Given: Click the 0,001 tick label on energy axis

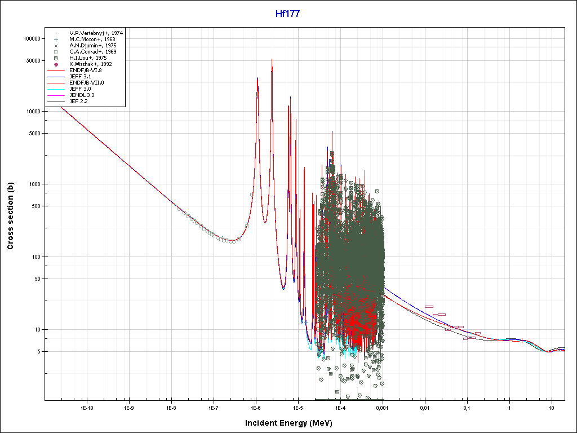Looking at the screenshot, I should [382, 407].
